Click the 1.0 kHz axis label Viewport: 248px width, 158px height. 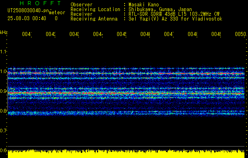(x=3, y=71)
